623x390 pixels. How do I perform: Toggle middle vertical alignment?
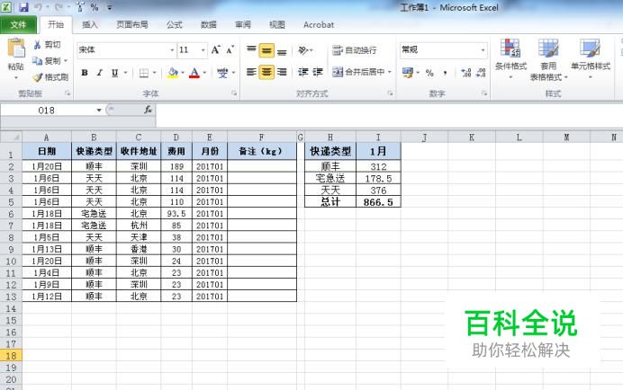(266, 50)
